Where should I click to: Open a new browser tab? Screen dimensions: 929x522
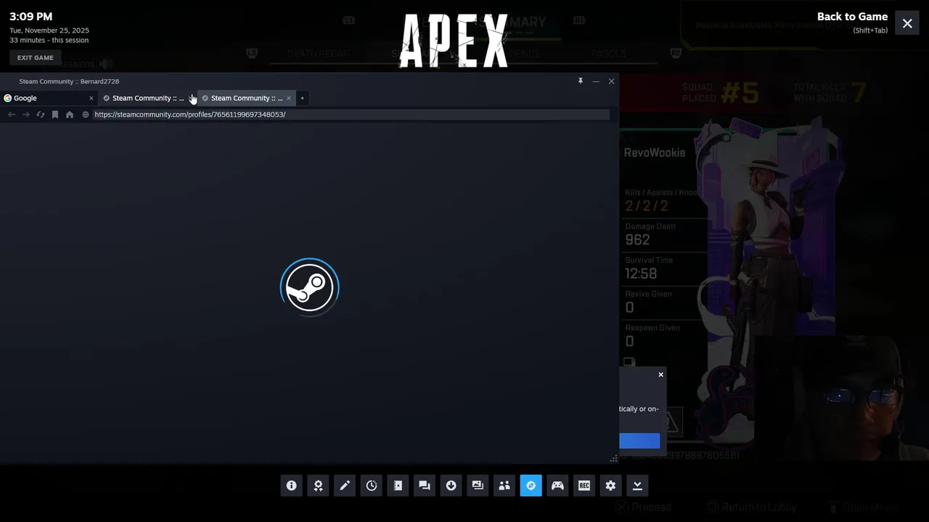303,98
